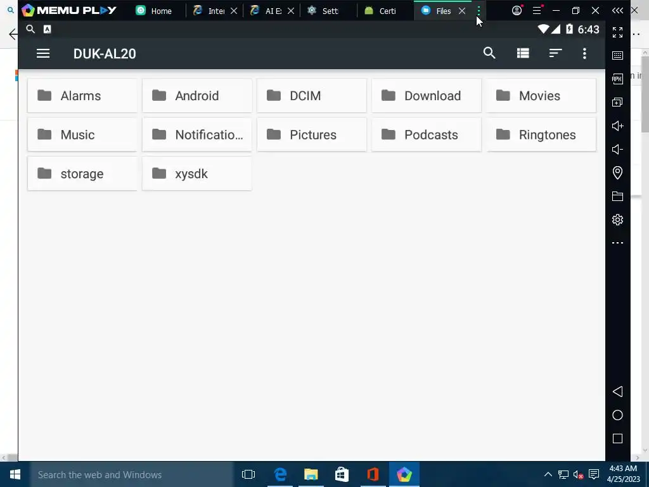Collapse the MEmu sidebar arrows

pos(617,11)
